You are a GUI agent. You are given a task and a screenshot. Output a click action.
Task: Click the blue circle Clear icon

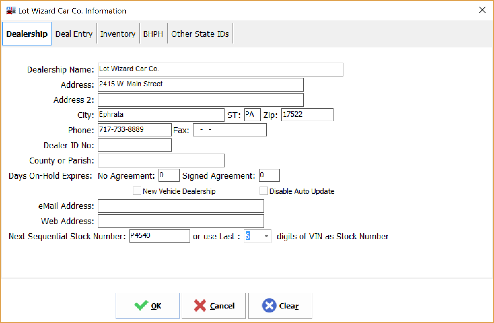coord(269,306)
